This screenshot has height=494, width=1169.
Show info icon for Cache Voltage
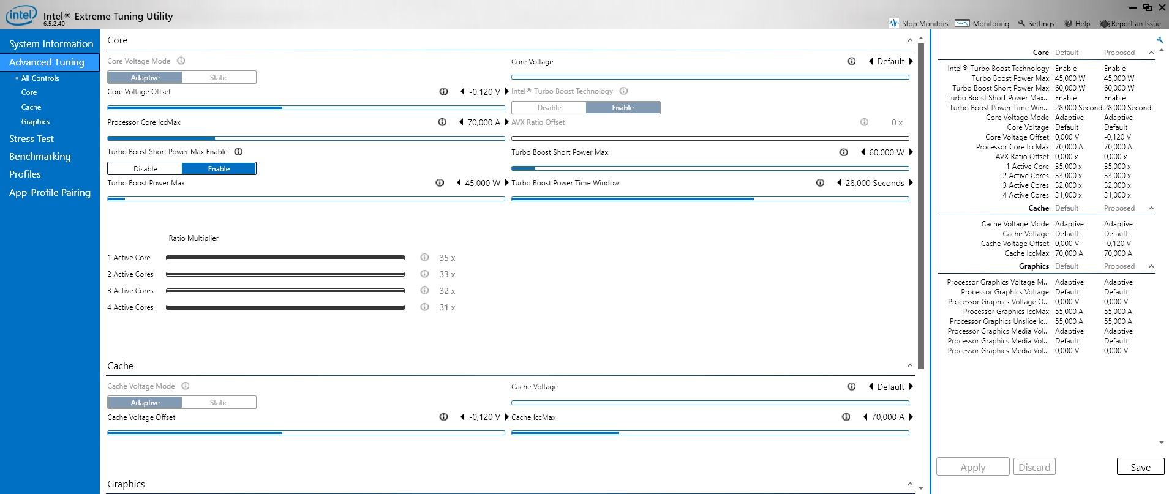pos(851,387)
